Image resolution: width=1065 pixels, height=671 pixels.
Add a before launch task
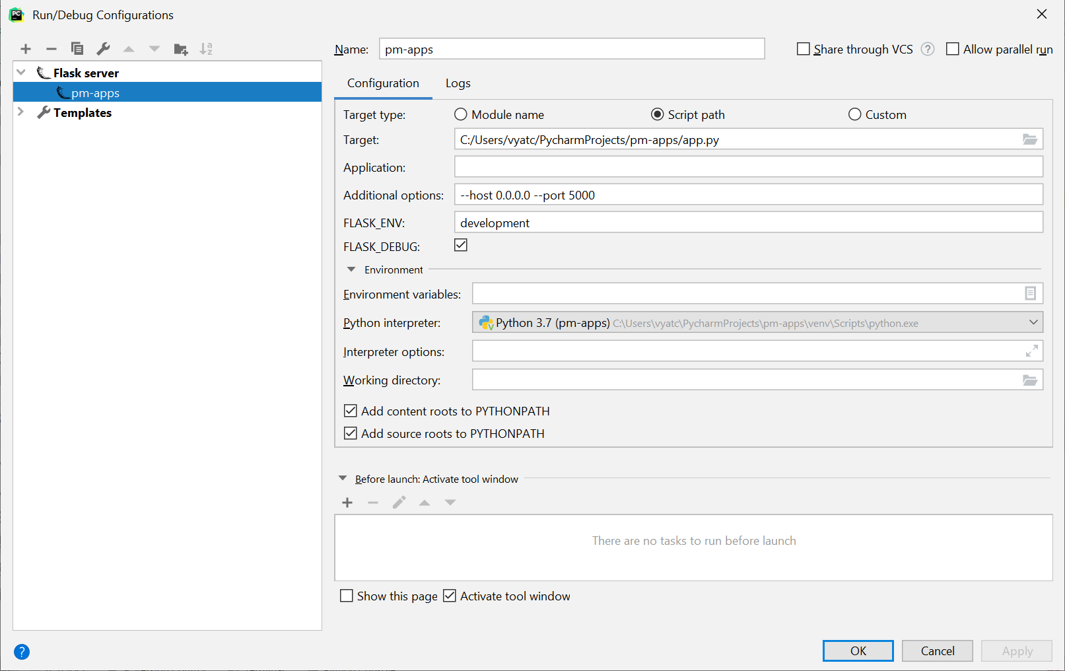pos(347,503)
